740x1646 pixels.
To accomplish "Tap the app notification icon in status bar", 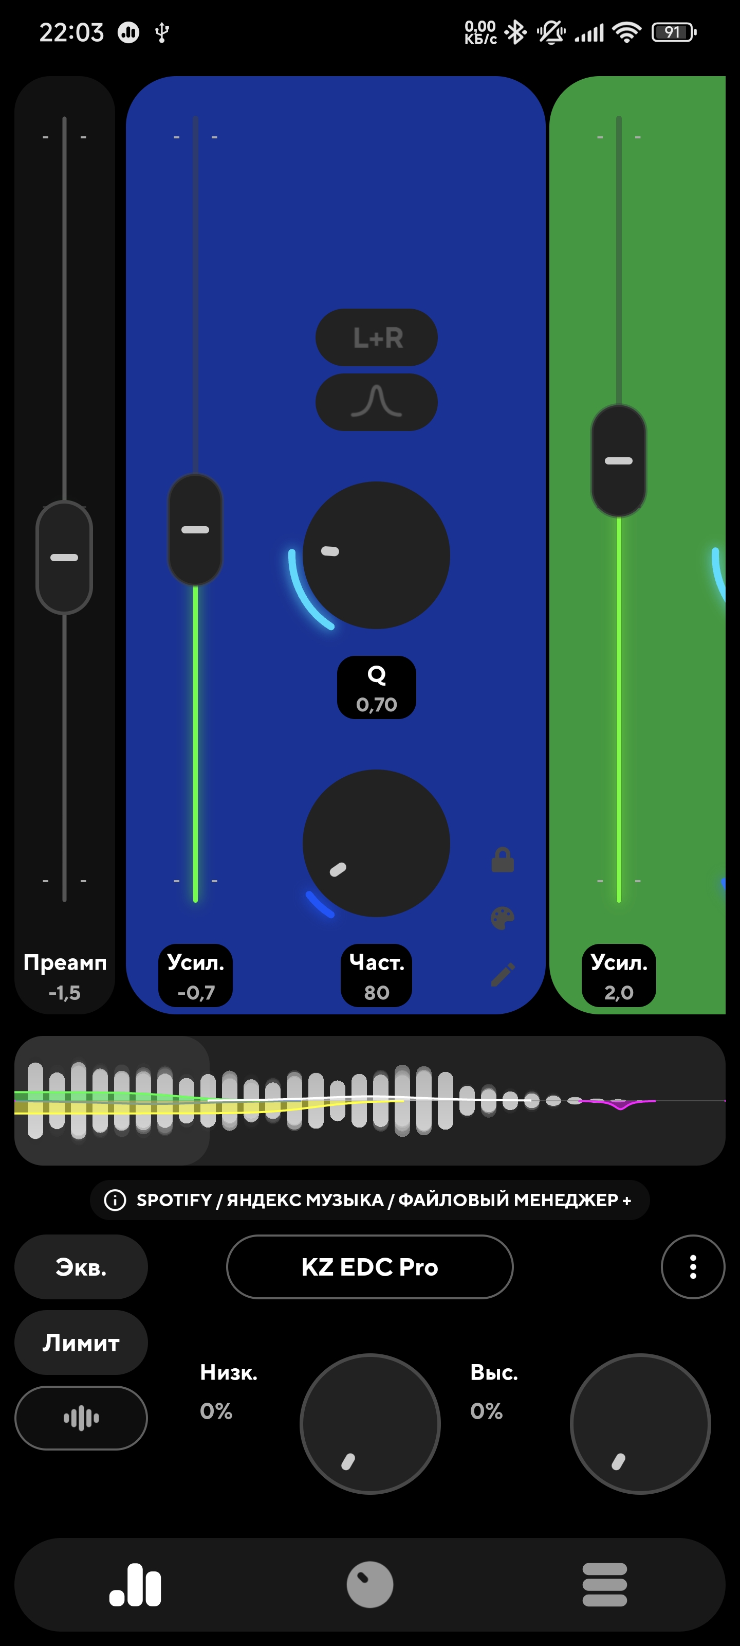I will coord(128,32).
